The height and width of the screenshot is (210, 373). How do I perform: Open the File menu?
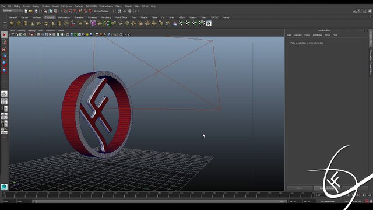[3, 6]
